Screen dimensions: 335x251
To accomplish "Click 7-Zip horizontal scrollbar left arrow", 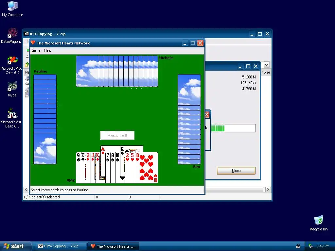I will tap(26, 190).
